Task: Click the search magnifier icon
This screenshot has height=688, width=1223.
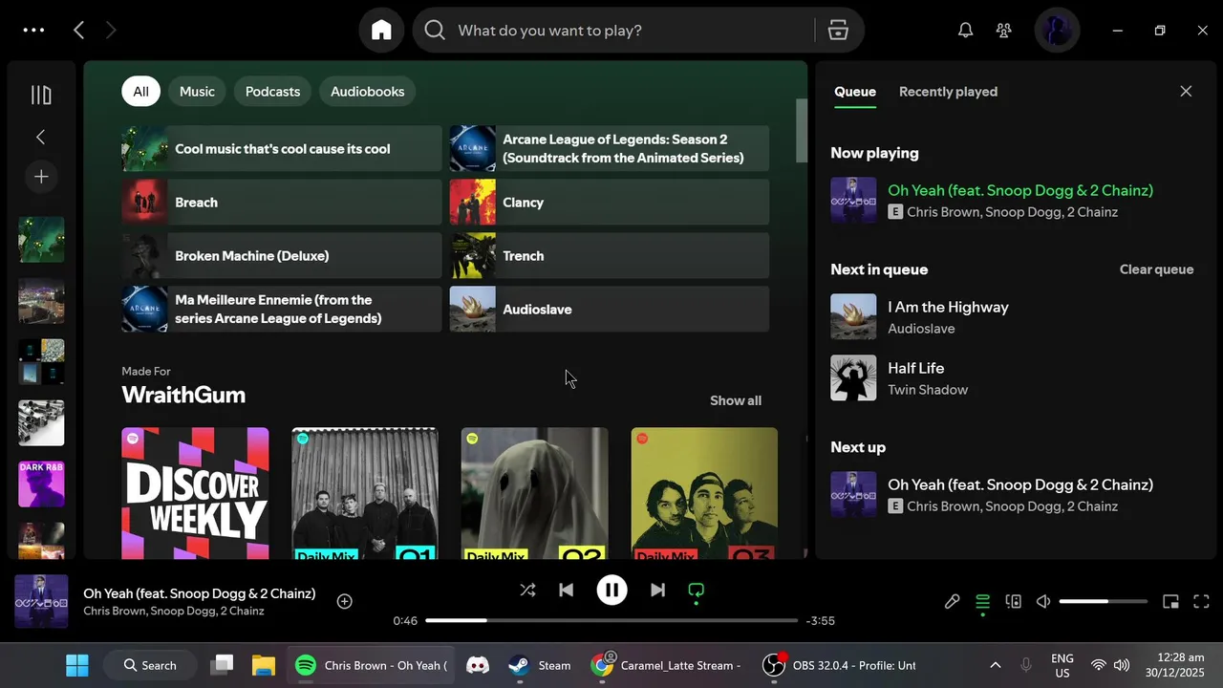Action: [x=435, y=31]
